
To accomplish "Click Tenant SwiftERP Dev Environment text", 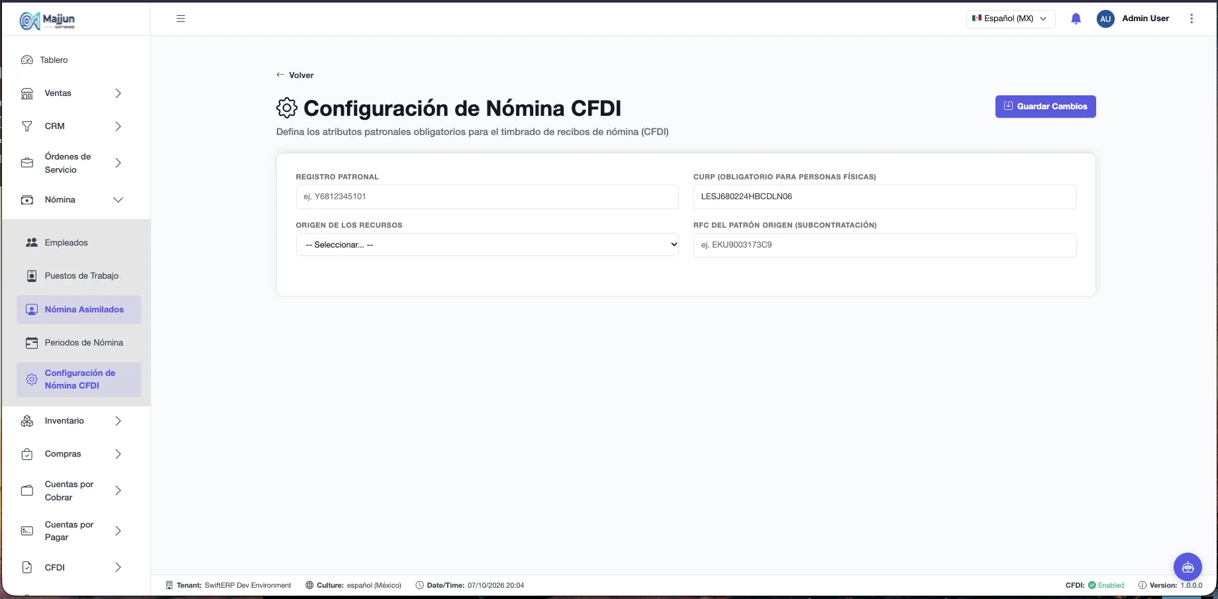I will coord(228,585).
